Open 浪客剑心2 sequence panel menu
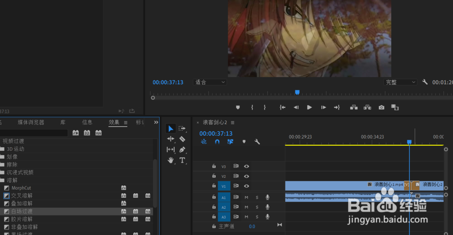The height and width of the screenshot is (235, 453). (232, 123)
